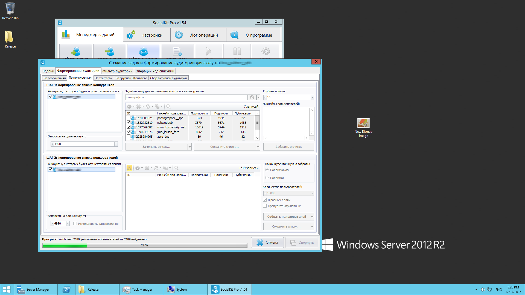Open 'Сбор активной аудитории' sub-tab
The image size is (525, 295).
[x=168, y=78]
